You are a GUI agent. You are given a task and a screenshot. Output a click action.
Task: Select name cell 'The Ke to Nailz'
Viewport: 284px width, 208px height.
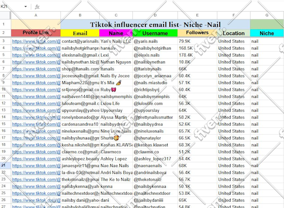pos(116,179)
